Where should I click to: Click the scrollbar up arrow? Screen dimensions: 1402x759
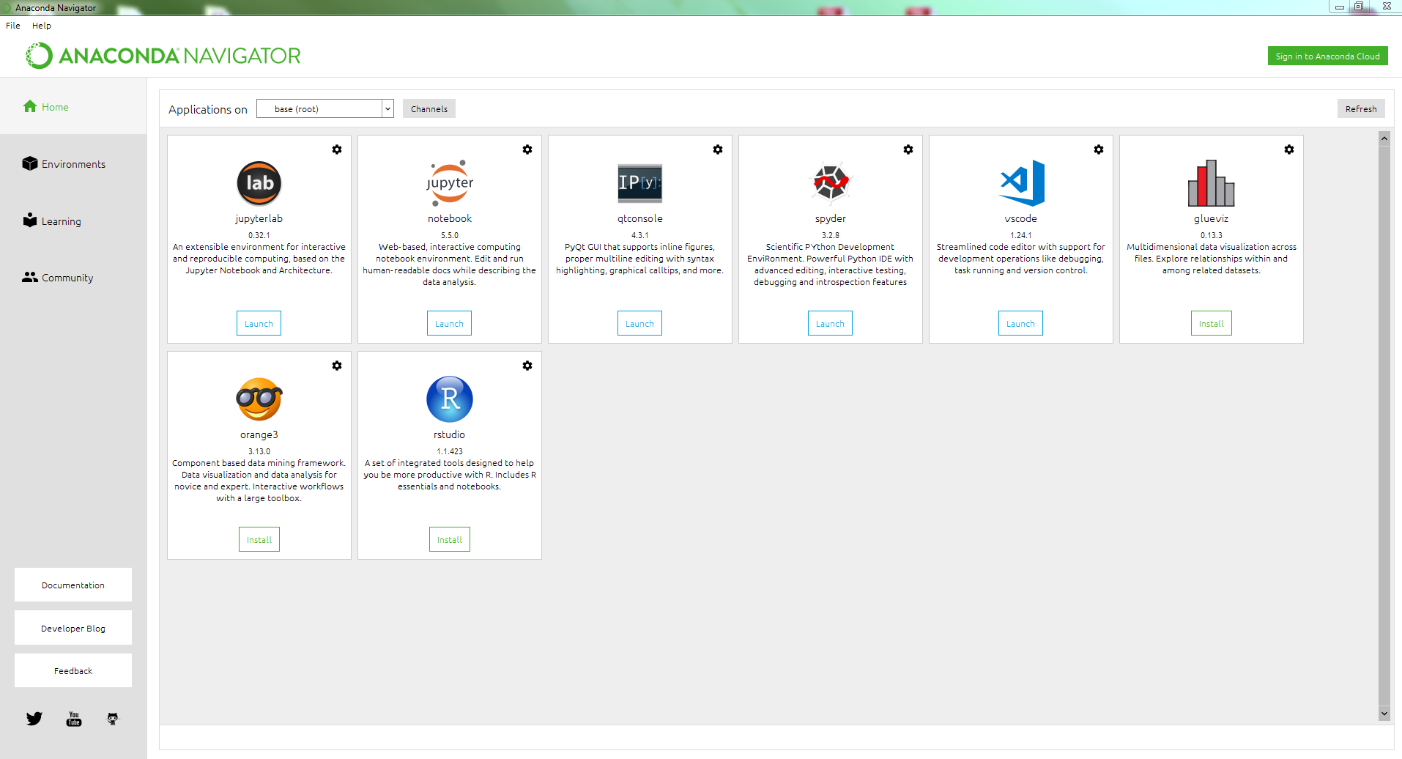[x=1384, y=138]
